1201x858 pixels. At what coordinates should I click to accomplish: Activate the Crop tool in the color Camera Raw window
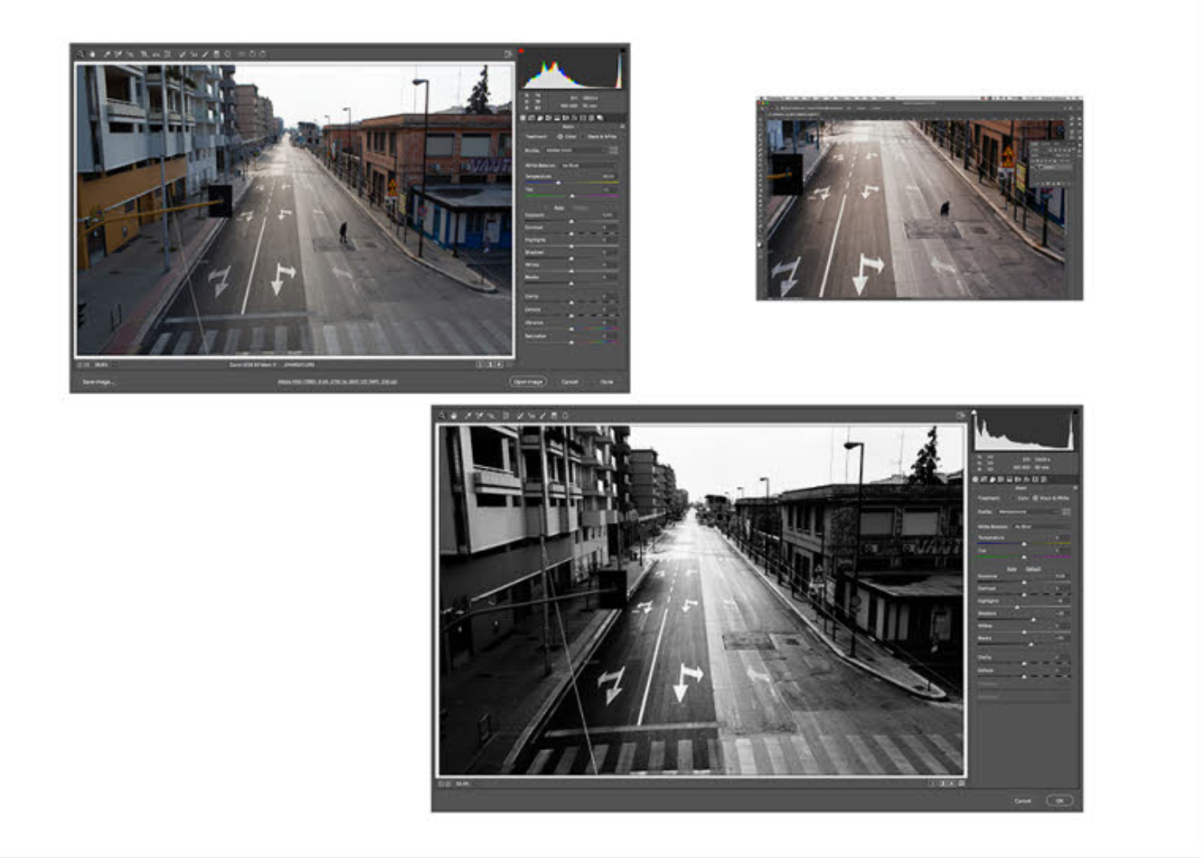[x=143, y=54]
